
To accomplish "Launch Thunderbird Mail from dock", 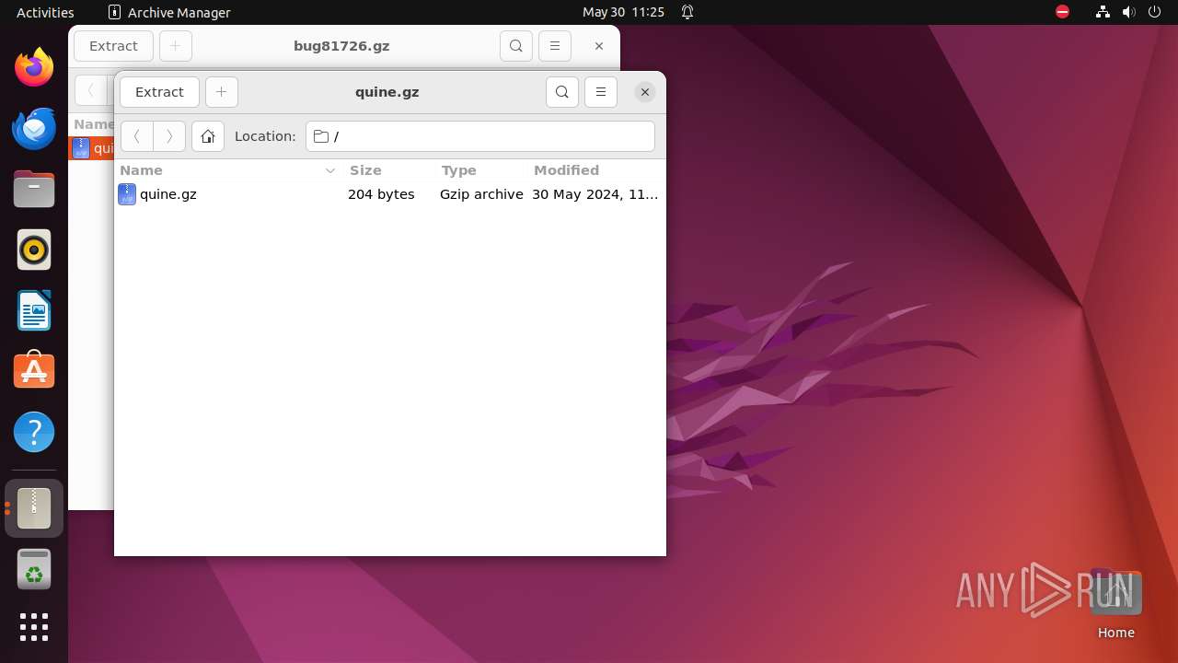I will 34,128.
